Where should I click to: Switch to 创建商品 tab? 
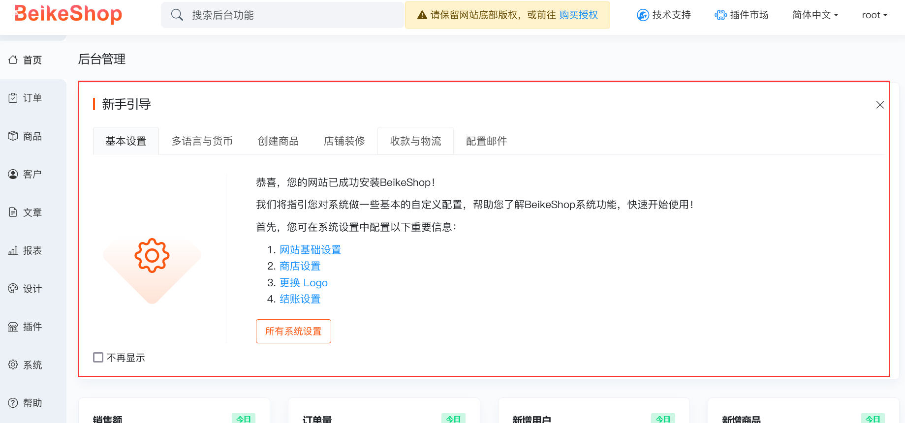[279, 141]
